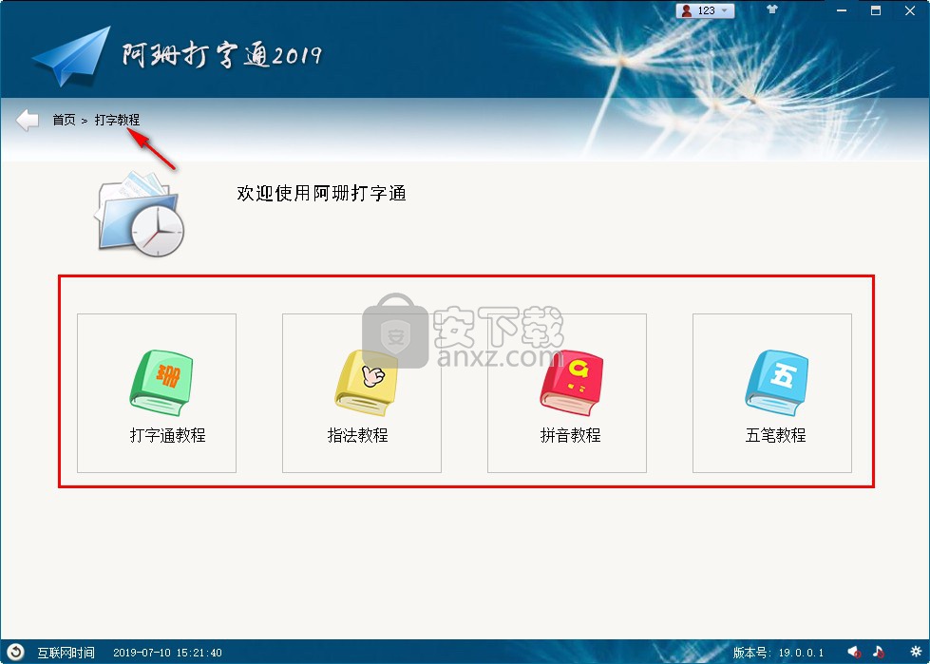Image resolution: width=930 pixels, height=664 pixels.
Task: Open the settings gear in status bar
Action: coord(915,653)
